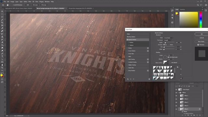Select the Brush tool
The height and width of the screenshot is (117, 208).
click(x=2, y=34)
